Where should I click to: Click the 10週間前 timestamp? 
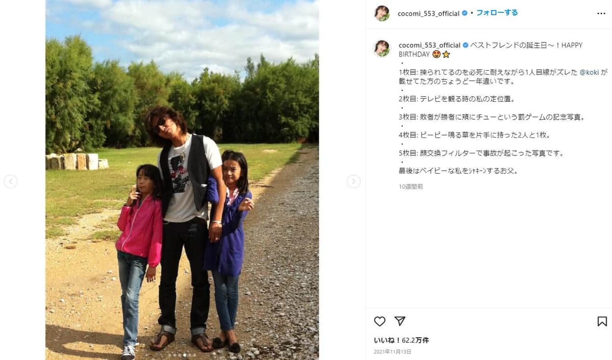coord(411,187)
